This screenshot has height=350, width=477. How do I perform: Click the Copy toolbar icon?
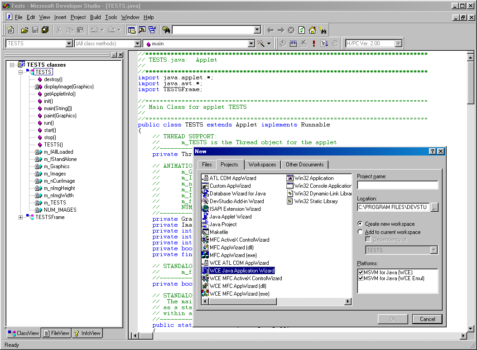[x=70, y=30]
